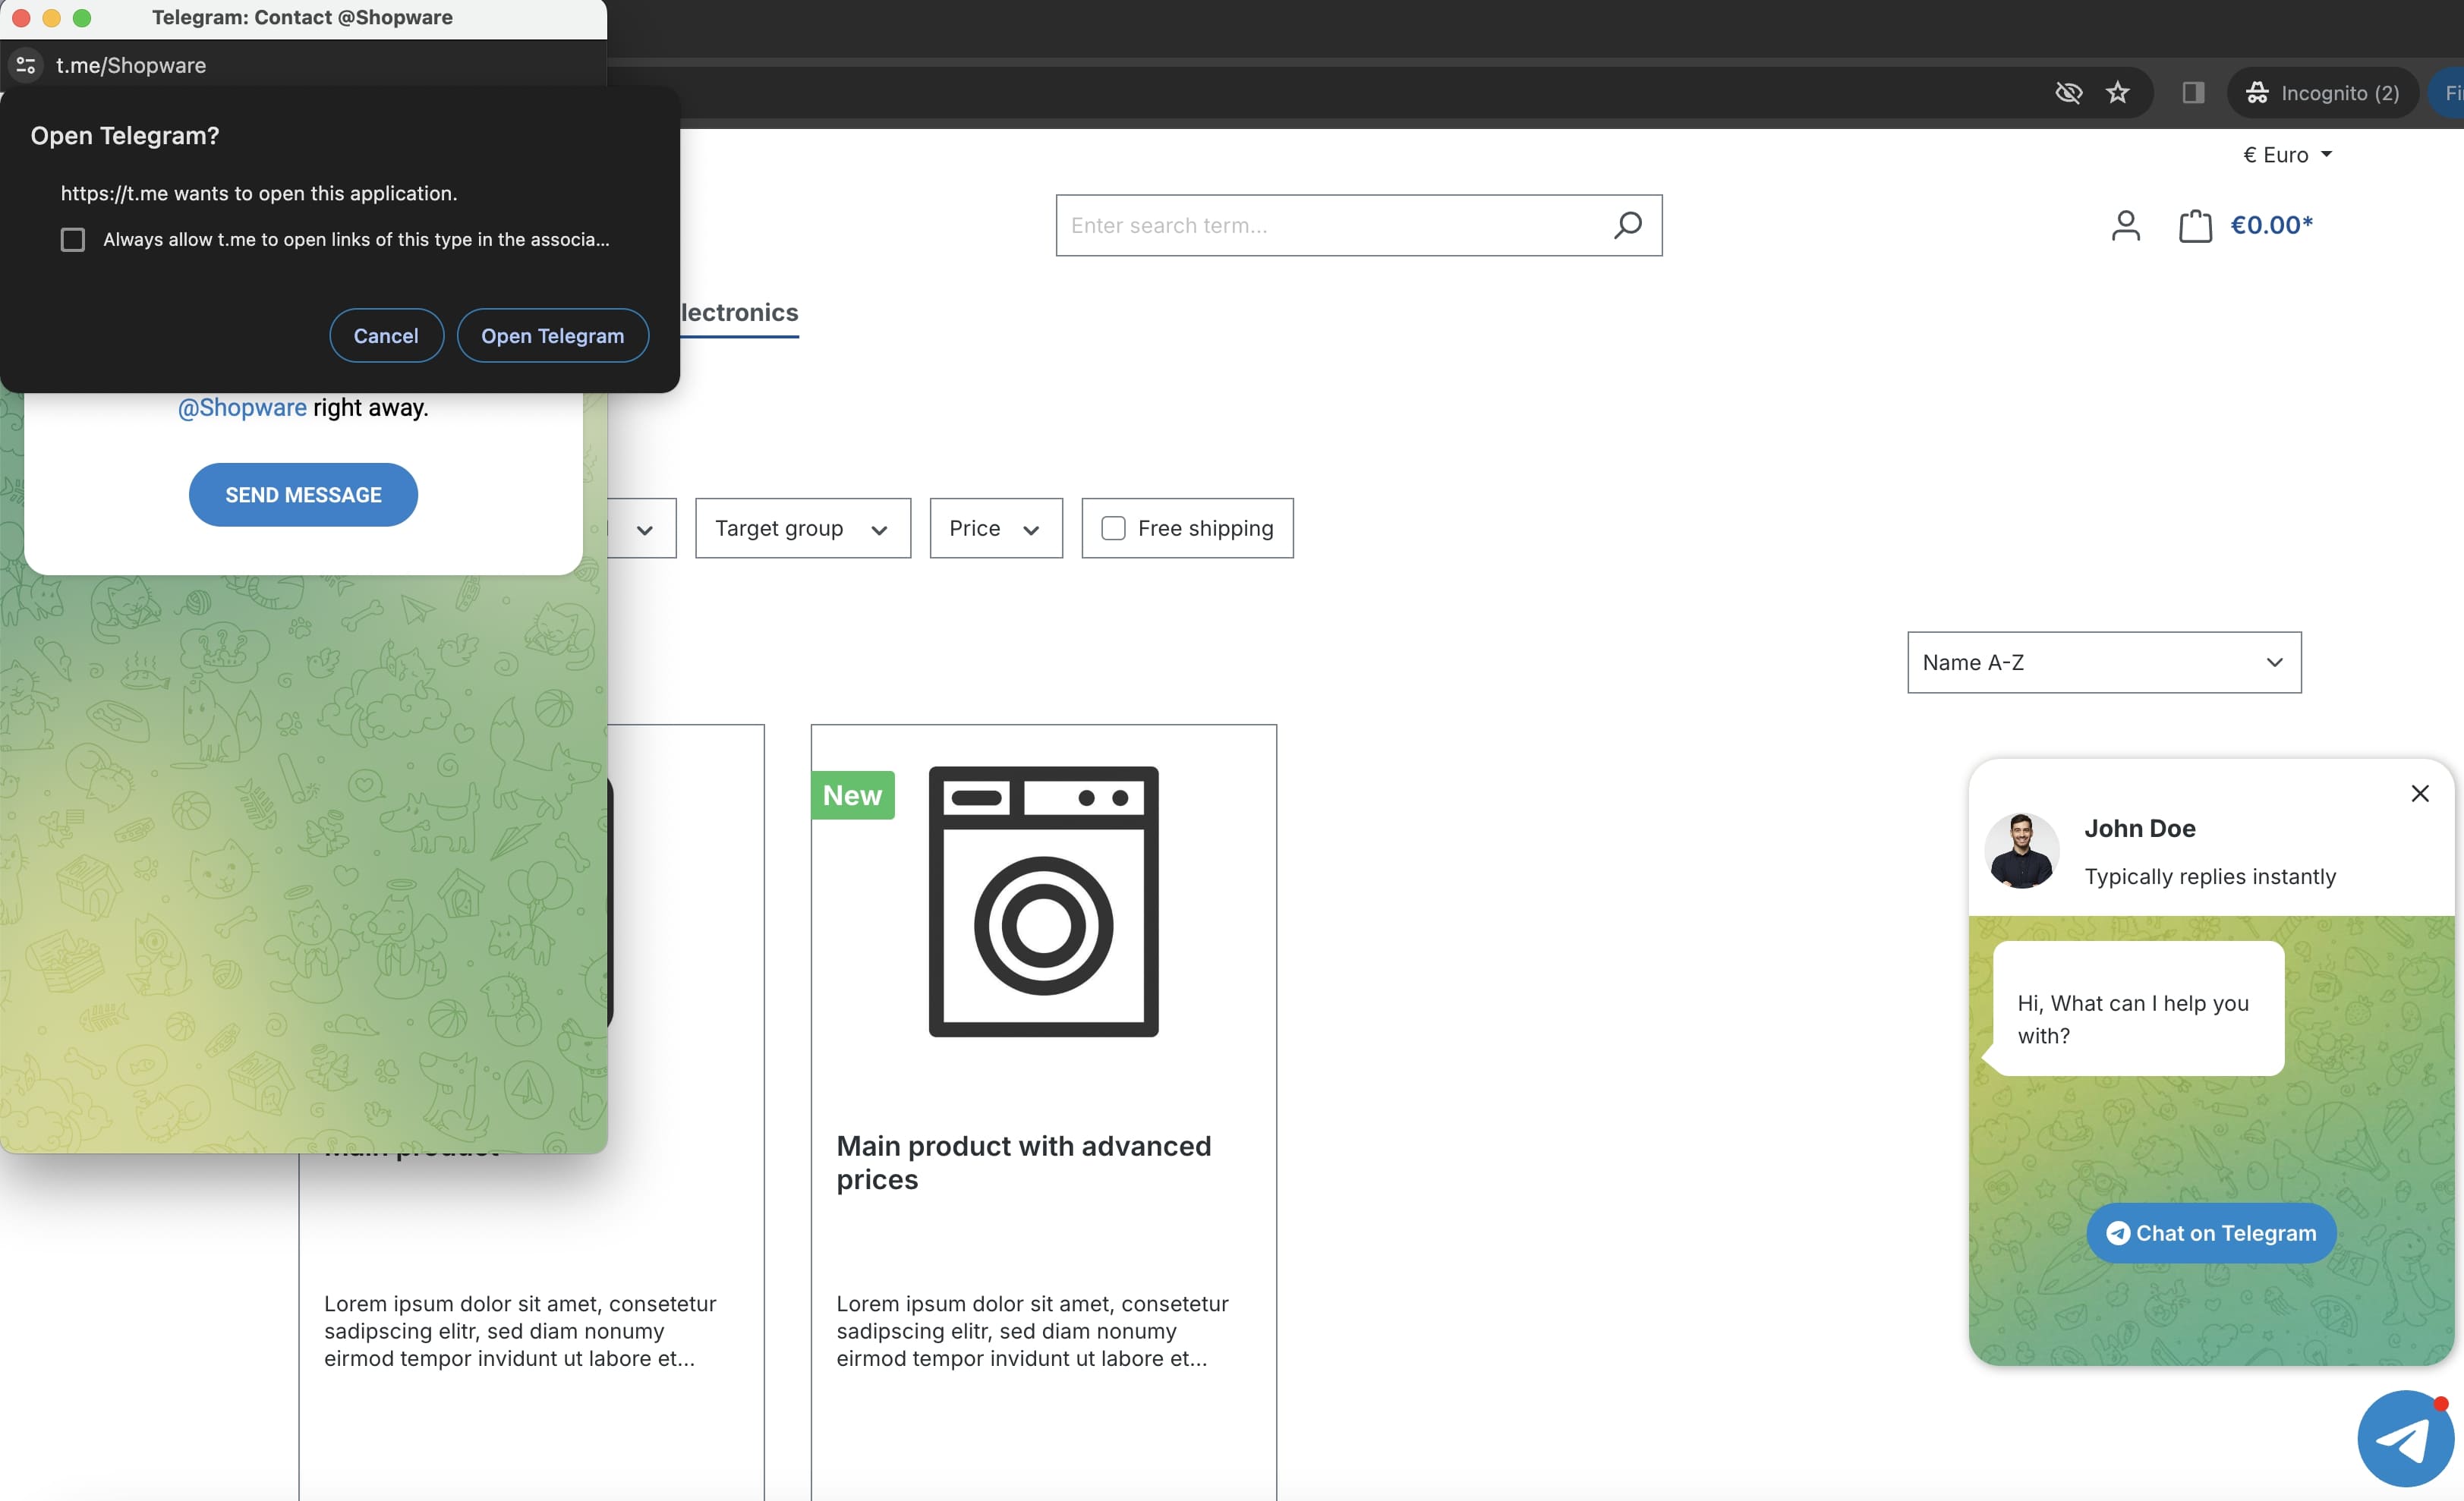The height and width of the screenshot is (1501, 2464).
Task: Bookmark this page with the star icon
Action: [2118, 93]
